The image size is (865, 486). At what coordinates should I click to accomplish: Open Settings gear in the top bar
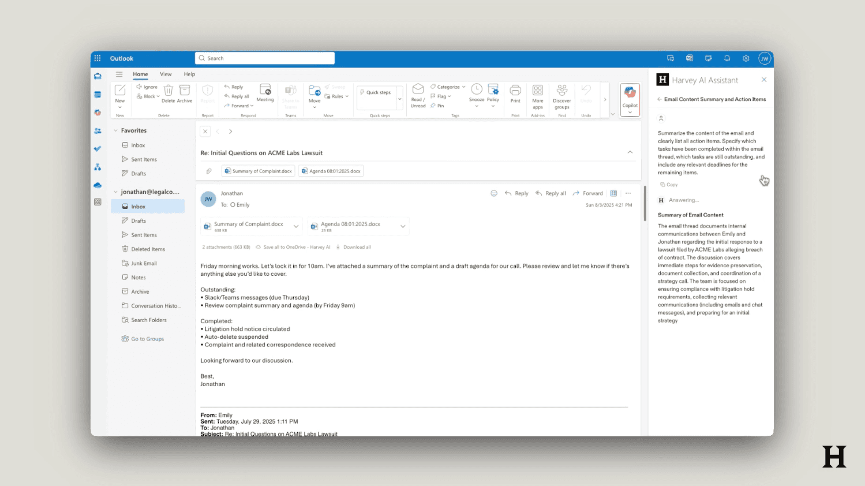pyautogui.click(x=746, y=58)
